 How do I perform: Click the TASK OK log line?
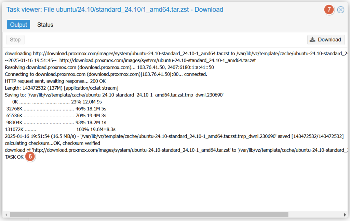tap(14, 157)
